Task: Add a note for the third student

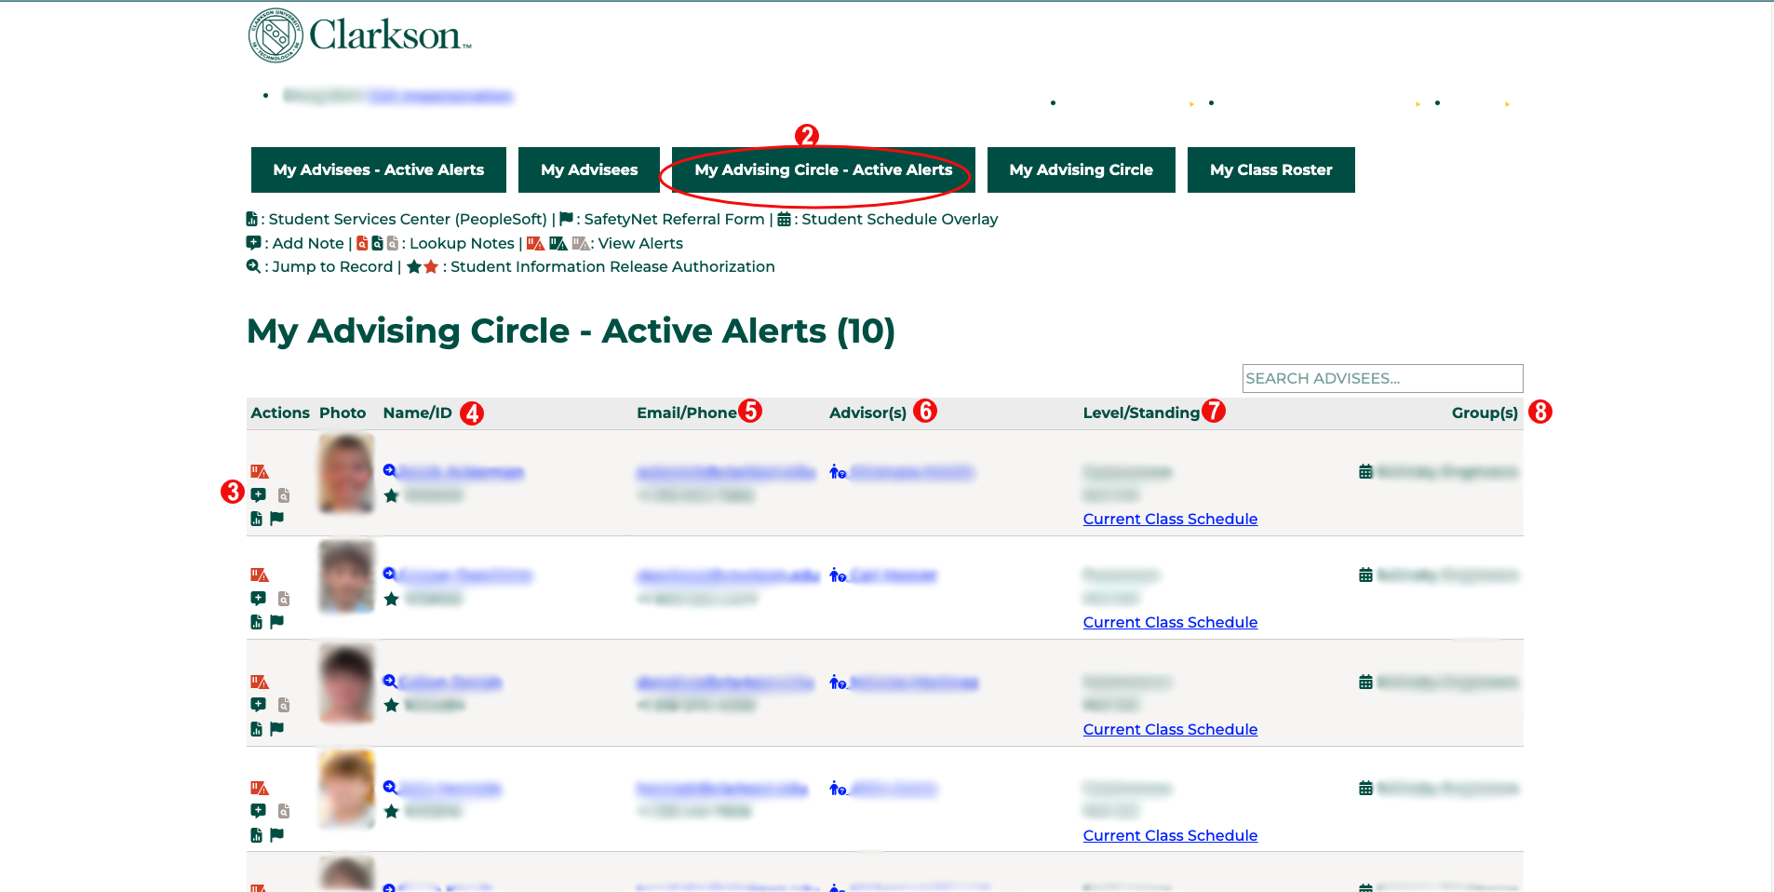Action: (x=259, y=705)
